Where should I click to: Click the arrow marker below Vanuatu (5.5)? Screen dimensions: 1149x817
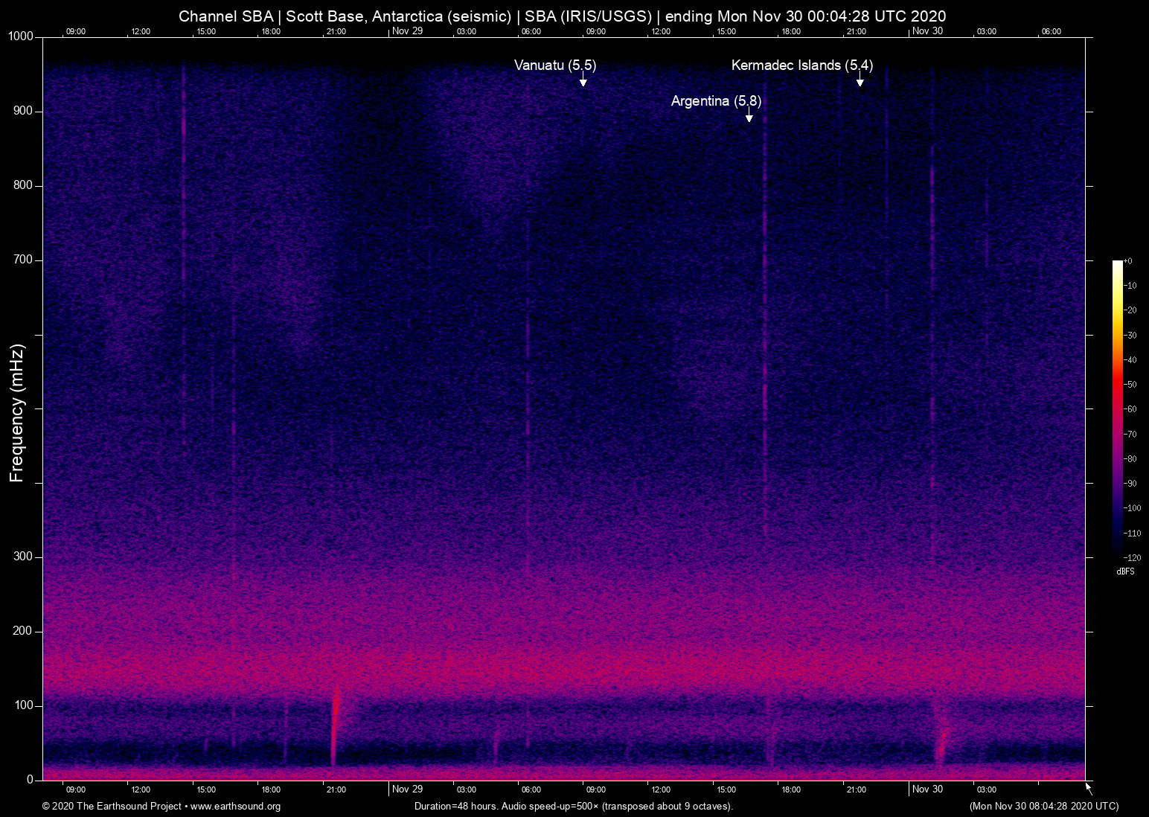coord(583,80)
